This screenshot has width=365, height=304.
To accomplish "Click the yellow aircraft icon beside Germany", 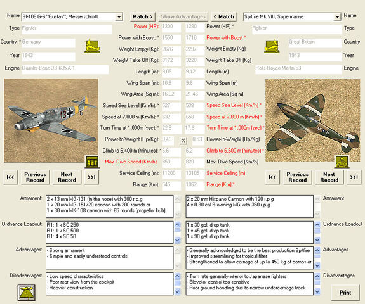I will [93, 46].
